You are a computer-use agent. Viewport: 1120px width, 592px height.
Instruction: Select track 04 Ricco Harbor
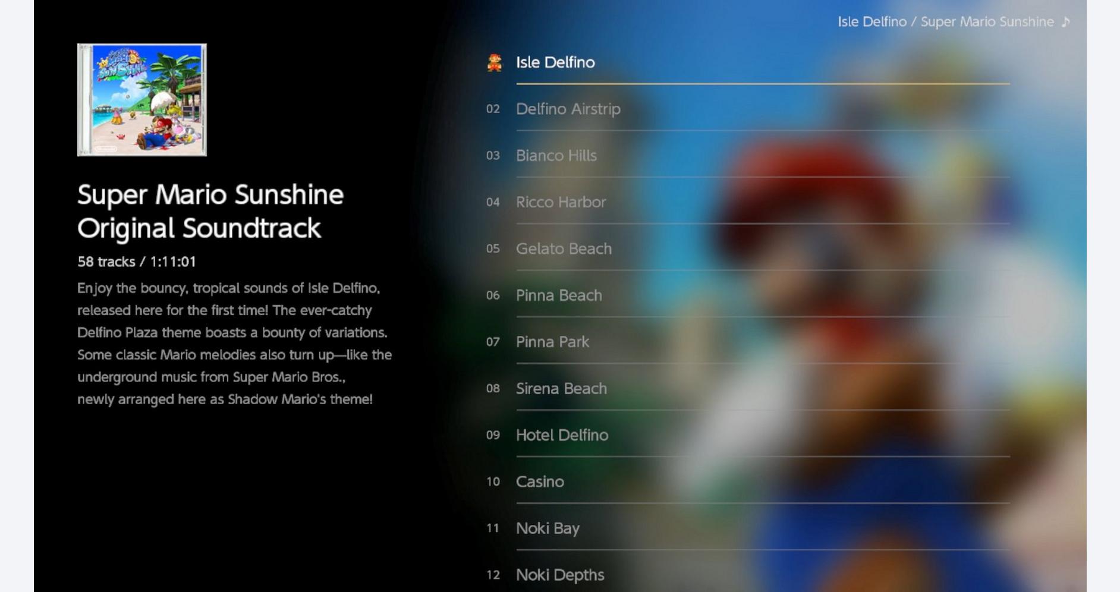(561, 202)
